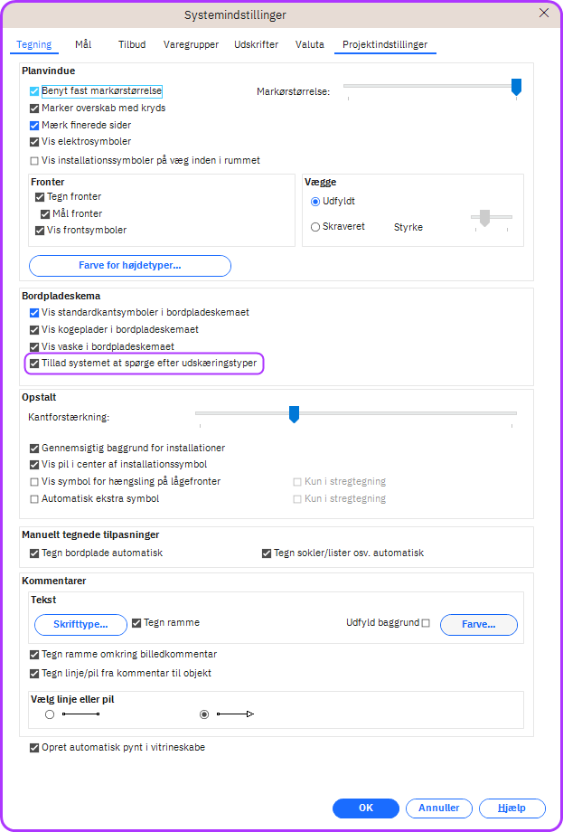Open the Projektindstillinger tab
The image size is (563, 832).
[385, 44]
